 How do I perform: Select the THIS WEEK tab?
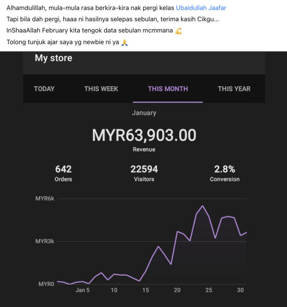point(101,89)
